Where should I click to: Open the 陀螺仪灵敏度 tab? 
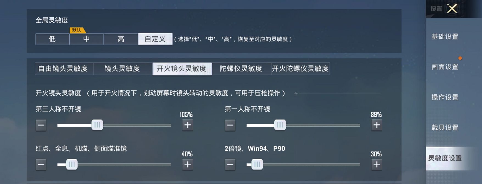241,69
